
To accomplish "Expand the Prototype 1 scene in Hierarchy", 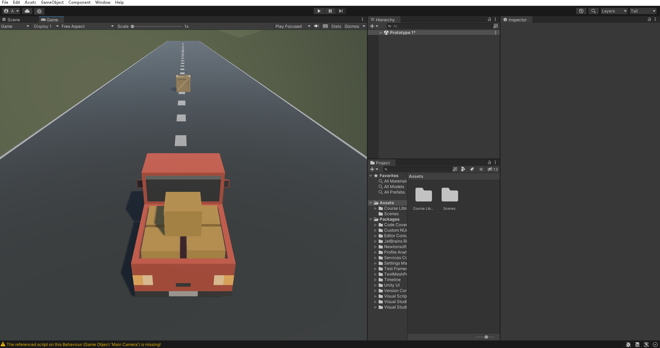I will pos(381,33).
